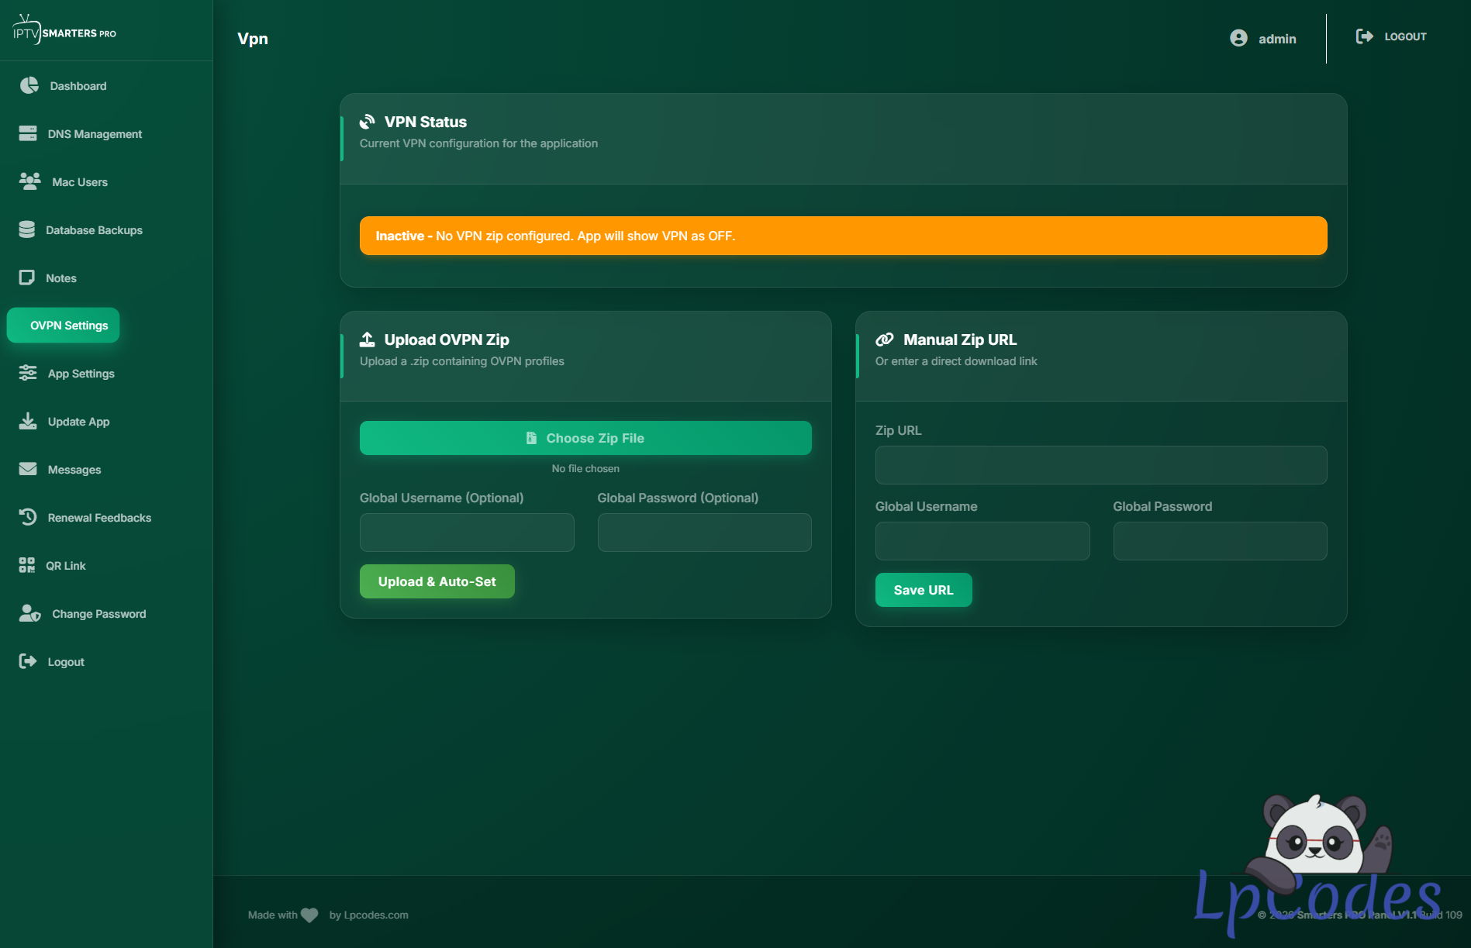Click the Dashboard pie chart icon
This screenshot has width=1471, height=948.
pos(29,85)
